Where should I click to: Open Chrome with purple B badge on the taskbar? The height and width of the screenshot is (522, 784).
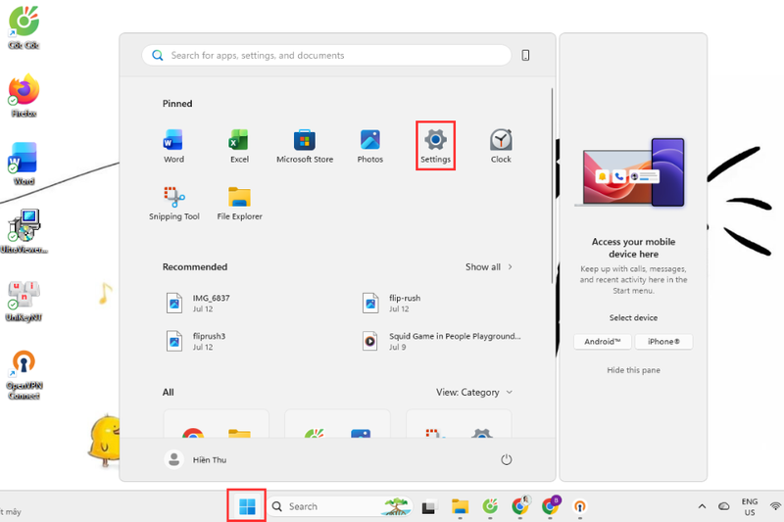(551, 507)
